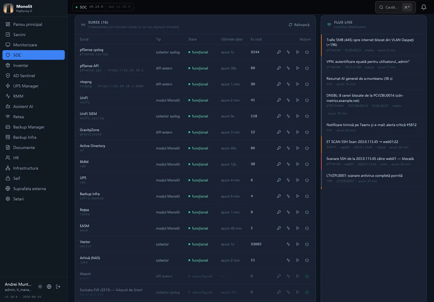Click key icon in UniFi row

(279, 100)
